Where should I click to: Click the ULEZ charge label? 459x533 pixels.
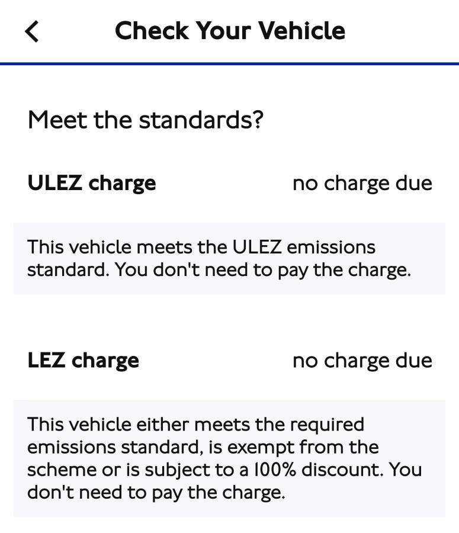coord(92,183)
